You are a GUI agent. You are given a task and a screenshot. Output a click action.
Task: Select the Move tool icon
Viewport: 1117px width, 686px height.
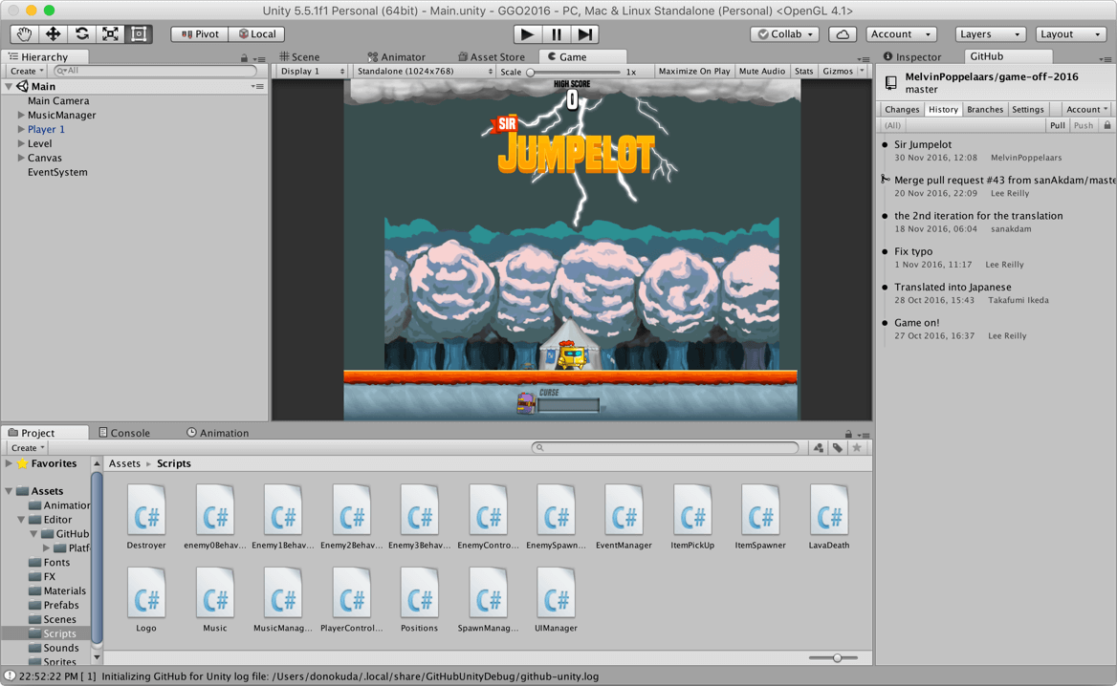tap(53, 33)
